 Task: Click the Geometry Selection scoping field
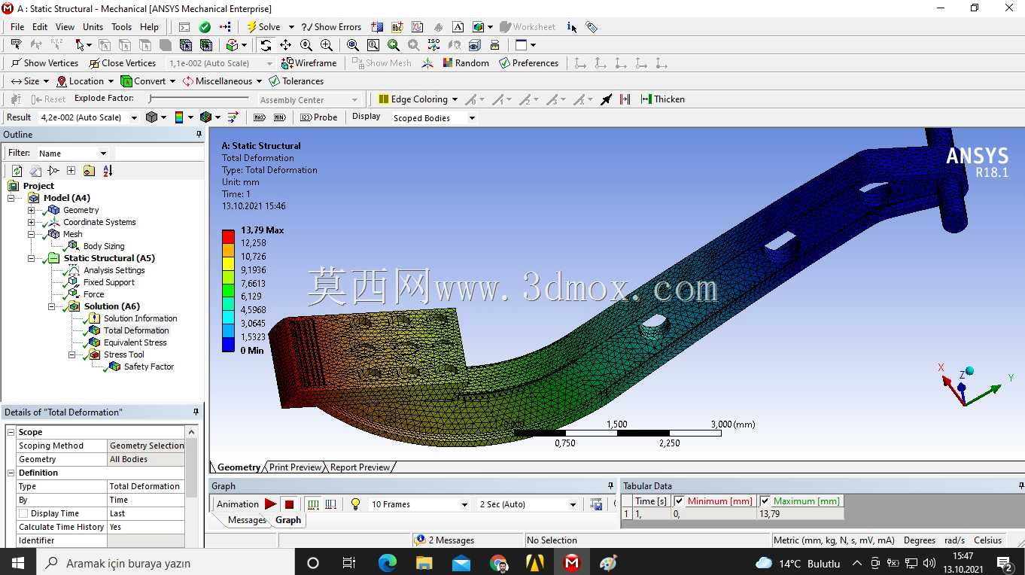(147, 446)
